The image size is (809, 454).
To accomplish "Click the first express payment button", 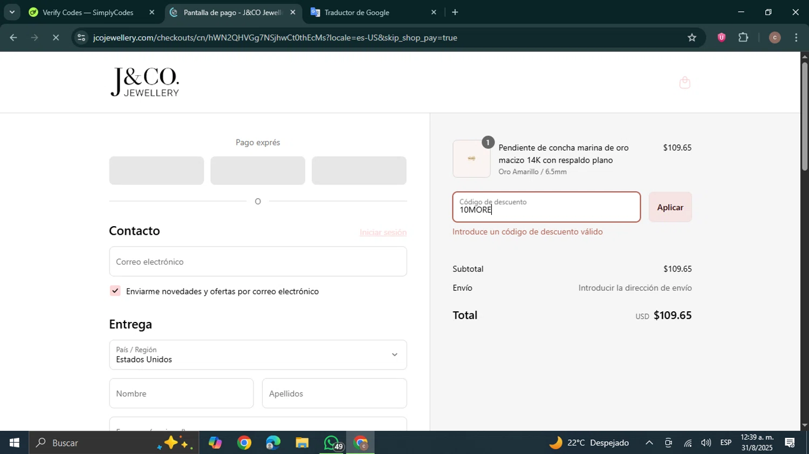I will pos(156,171).
